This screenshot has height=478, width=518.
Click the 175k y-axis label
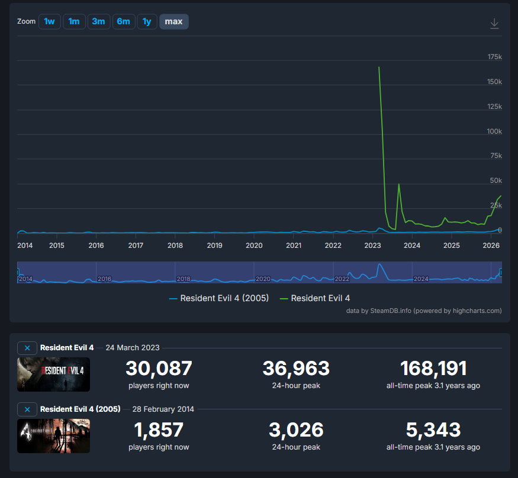(x=495, y=57)
